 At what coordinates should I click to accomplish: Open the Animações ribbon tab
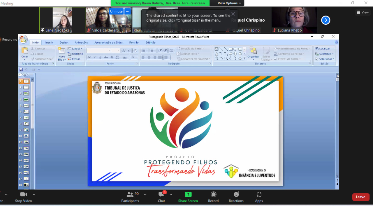pyautogui.click(x=81, y=42)
